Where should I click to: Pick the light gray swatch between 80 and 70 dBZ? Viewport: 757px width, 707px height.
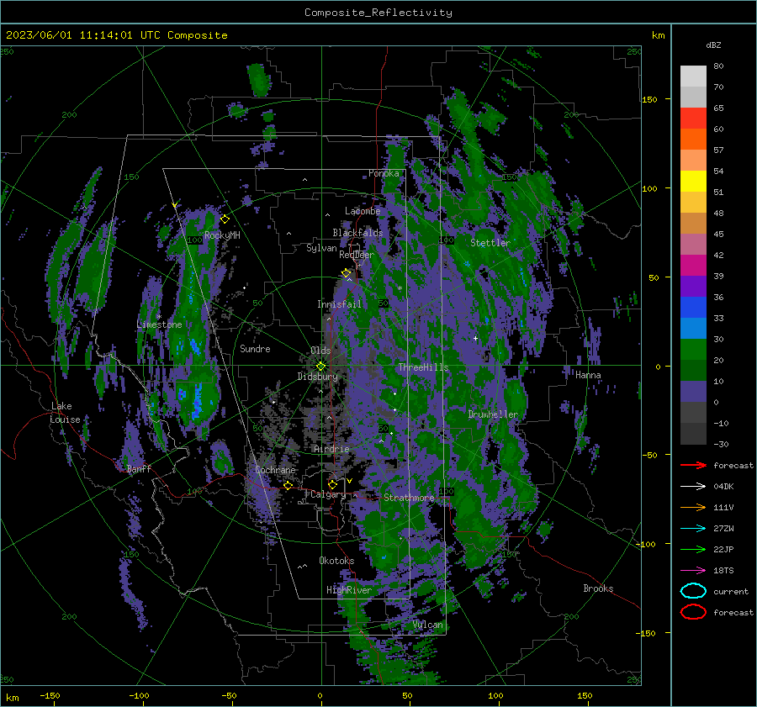click(x=693, y=77)
